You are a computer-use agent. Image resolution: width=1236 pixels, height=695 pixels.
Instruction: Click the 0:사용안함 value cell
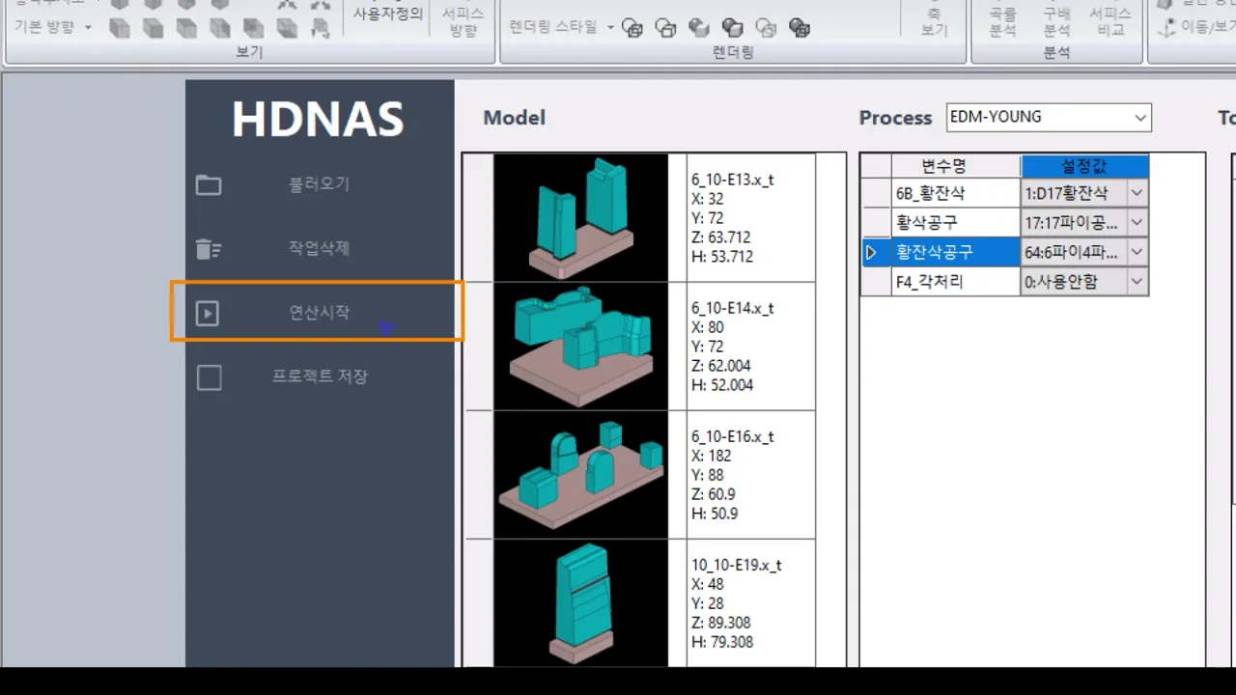1074,282
